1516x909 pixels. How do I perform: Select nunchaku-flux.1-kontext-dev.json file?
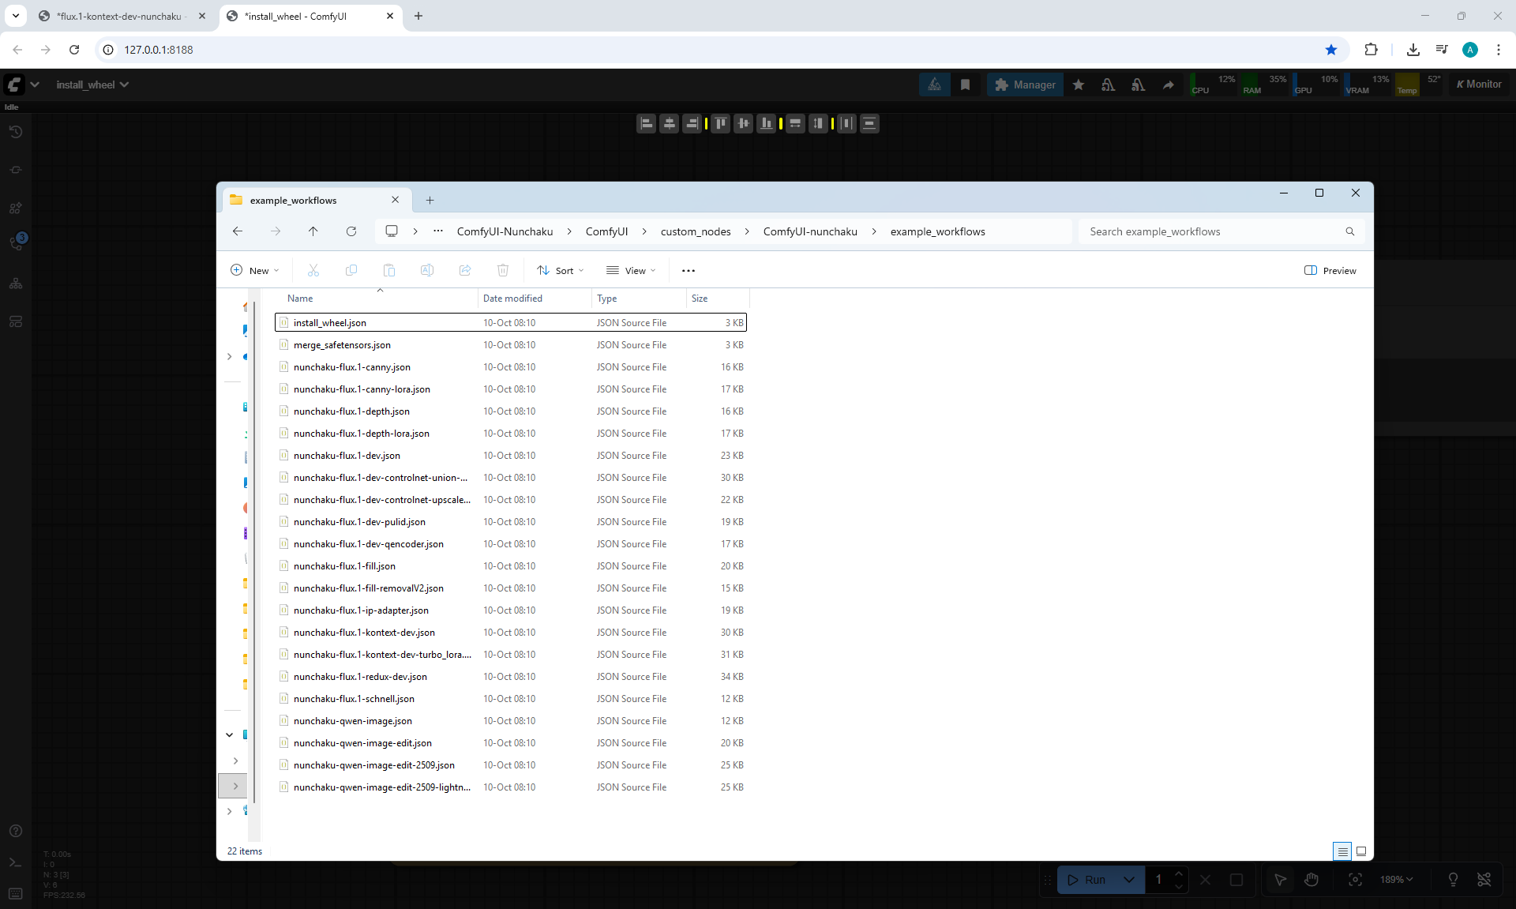364,633
